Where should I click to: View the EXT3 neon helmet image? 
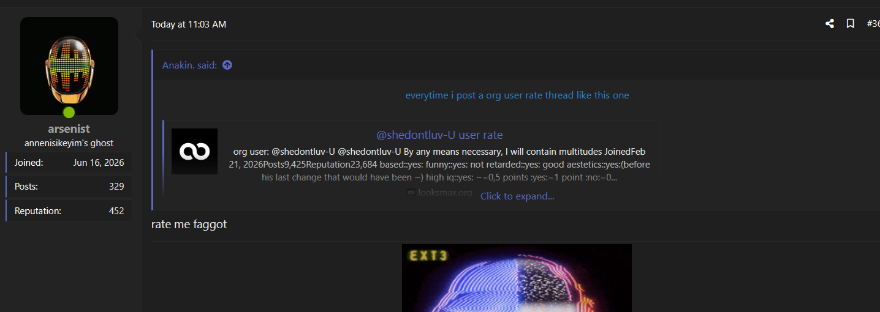point(517,278)
